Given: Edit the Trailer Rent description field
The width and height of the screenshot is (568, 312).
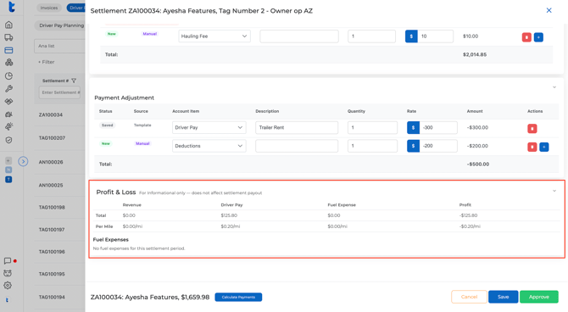Looking at the screenshot, I should coord(297,127).
